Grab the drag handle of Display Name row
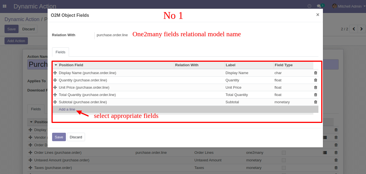The height and width of the screenshot is (174, 366). 55,73
